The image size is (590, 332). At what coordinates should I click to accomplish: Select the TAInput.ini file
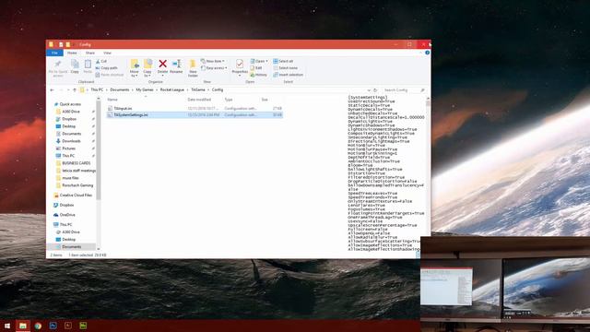123,109
